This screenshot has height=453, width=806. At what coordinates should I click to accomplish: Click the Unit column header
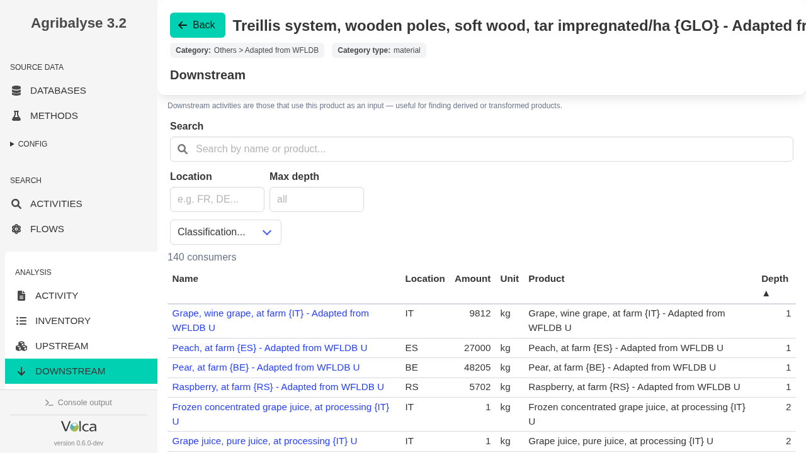(x=509, y=279)
